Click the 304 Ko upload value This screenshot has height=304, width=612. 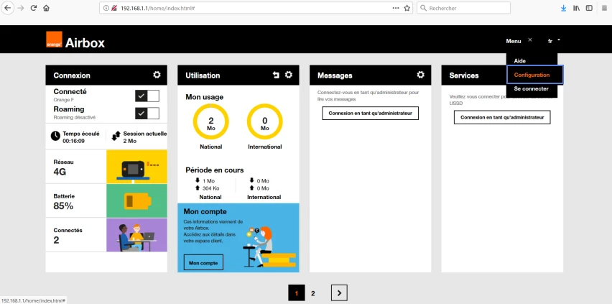(x=210, y=188)
